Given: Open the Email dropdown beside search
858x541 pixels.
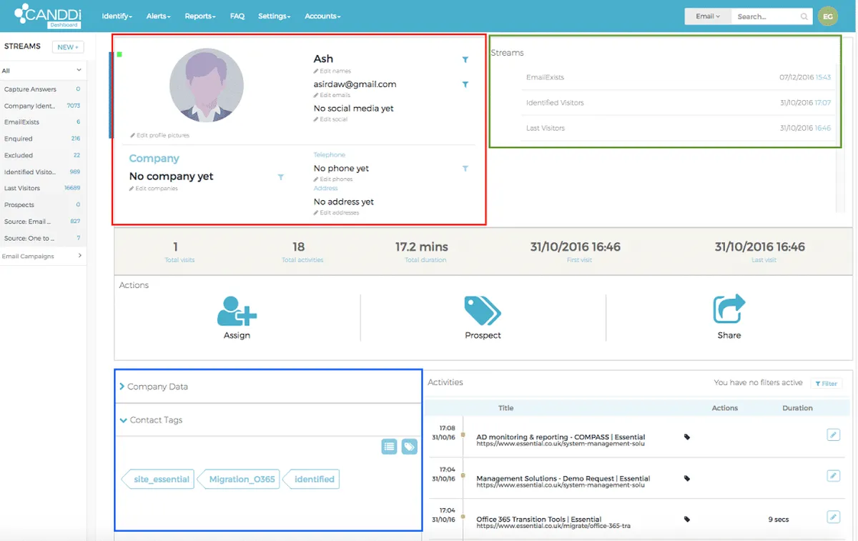Looking at the screenshot, I should click(x=708, y=16).
